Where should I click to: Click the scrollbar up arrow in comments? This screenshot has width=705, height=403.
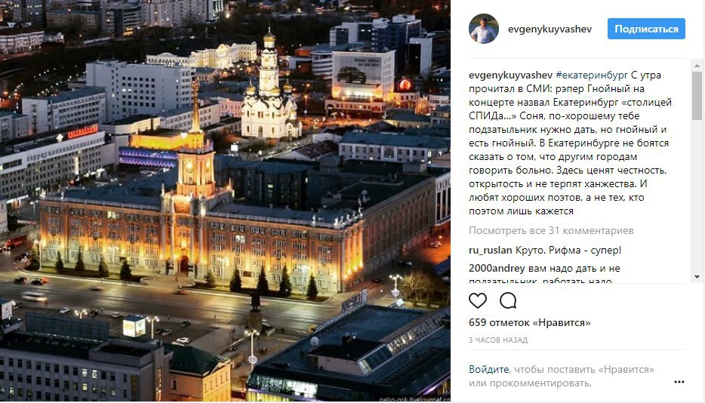(x=697, y=66)
